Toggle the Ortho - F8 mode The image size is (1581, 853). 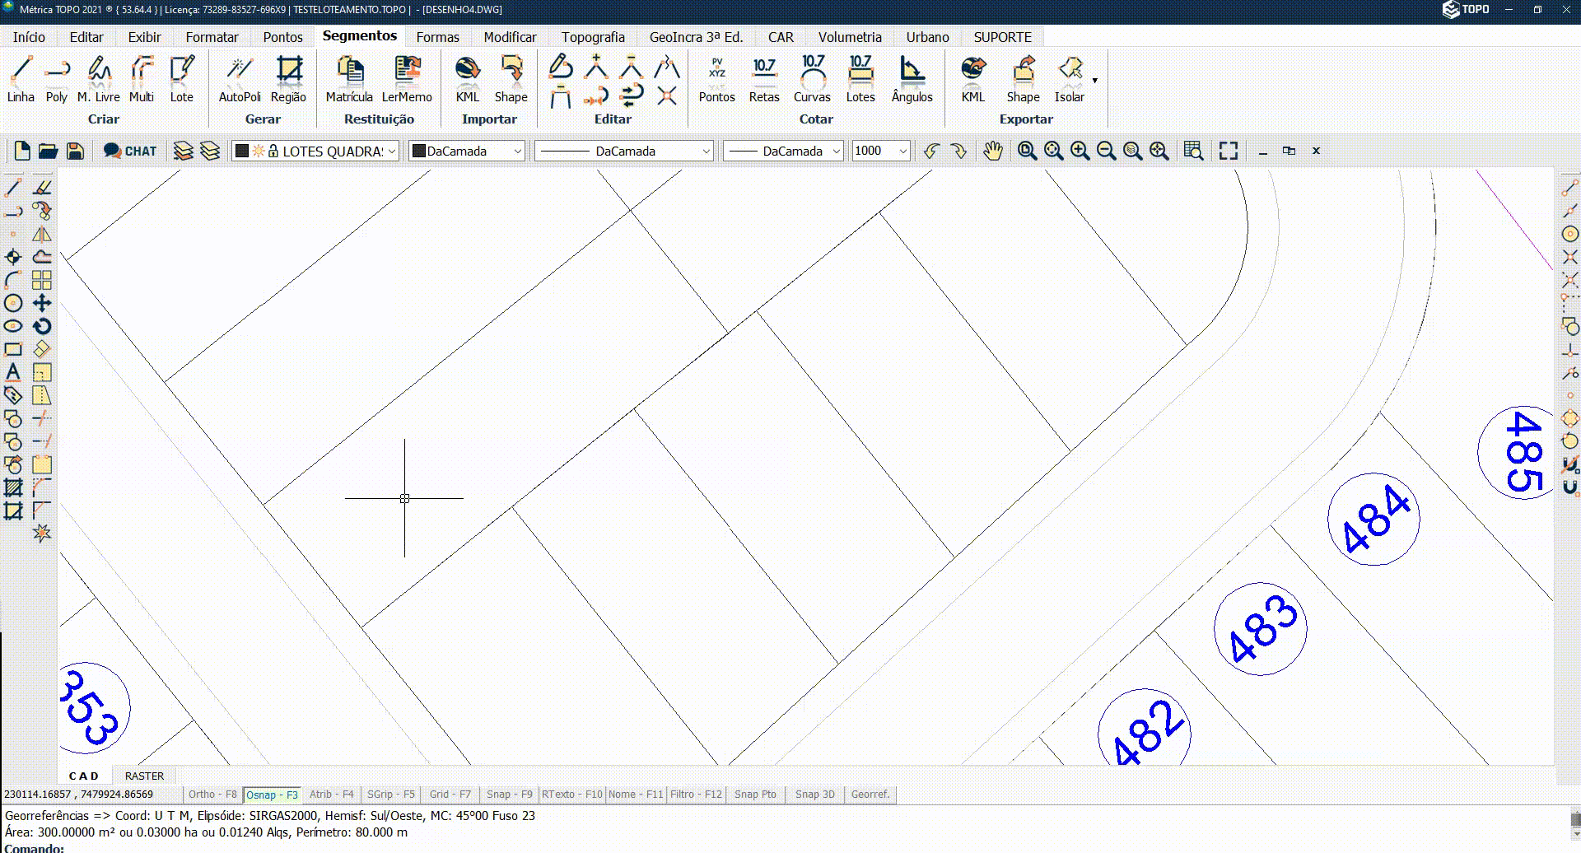coord(212,794)
